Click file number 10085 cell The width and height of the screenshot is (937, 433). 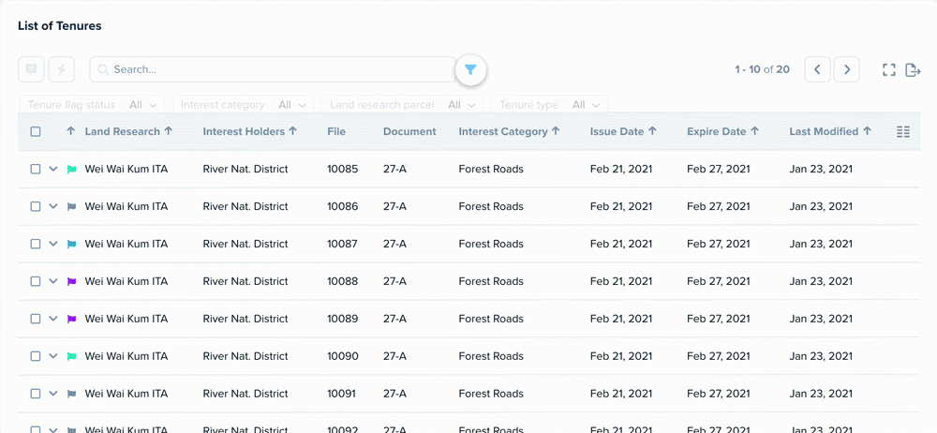tap(343, 170)
